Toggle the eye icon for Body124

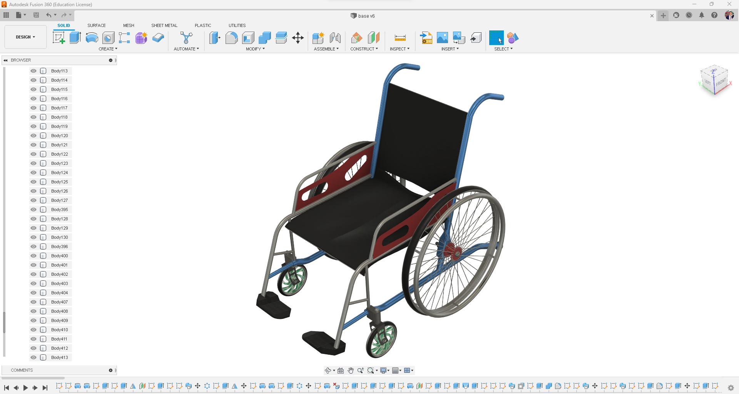[33, 173]
